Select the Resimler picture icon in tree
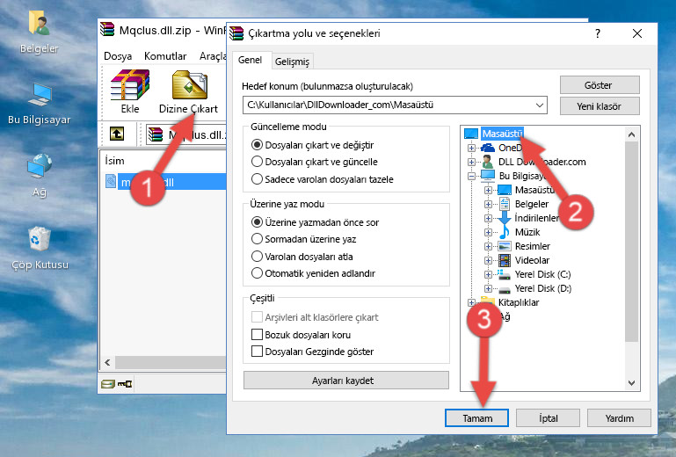The height and width of the screenshot is (457, 676). click(504, 246)
